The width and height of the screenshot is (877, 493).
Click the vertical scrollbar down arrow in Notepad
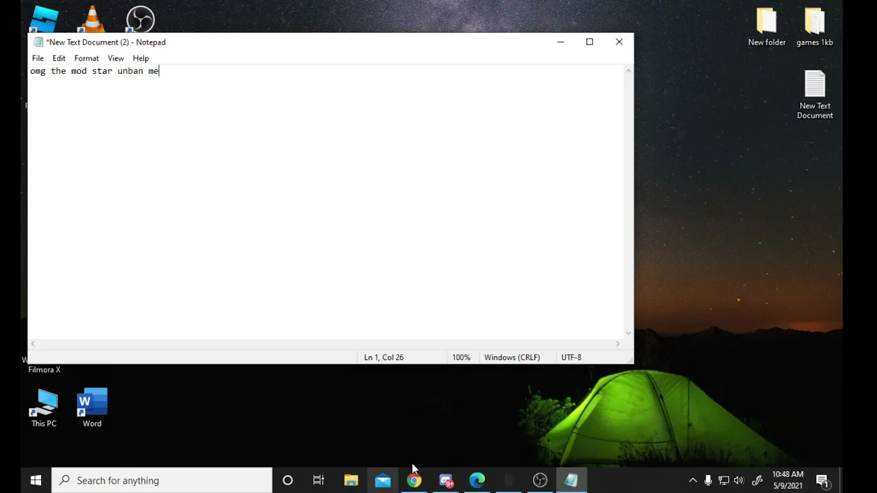click(x=628, y=333)
